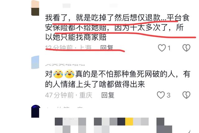
Task: Tap the comment about 鱼死网破的人
Action: [118, 79]
